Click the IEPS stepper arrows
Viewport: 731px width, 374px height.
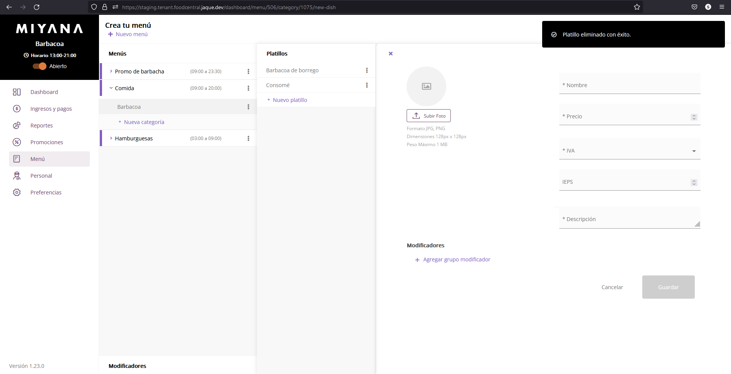[694, 183]
